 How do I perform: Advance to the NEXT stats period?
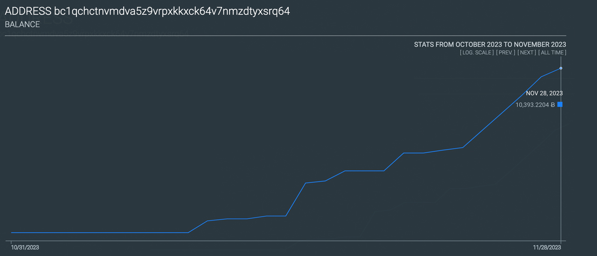pos(527,53)
